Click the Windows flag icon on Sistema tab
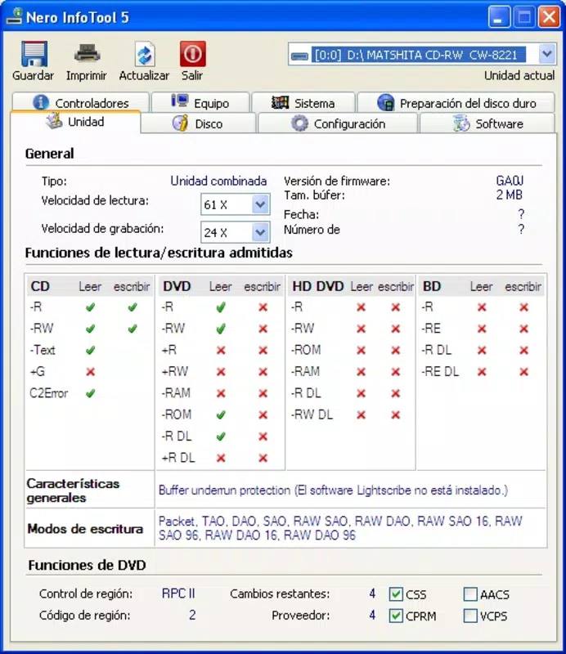Viewport: 566px width, 654px height. [280, 102]
